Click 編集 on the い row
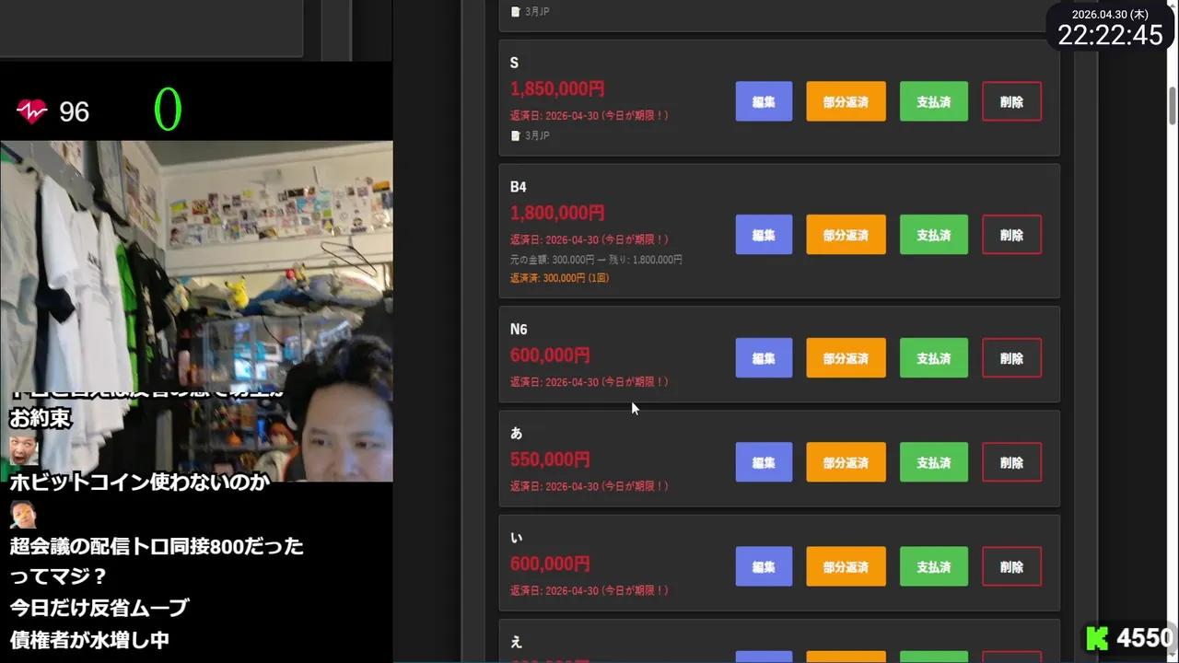 764,566
